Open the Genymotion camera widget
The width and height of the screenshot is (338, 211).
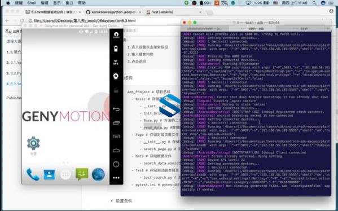[x=116, y=76]
